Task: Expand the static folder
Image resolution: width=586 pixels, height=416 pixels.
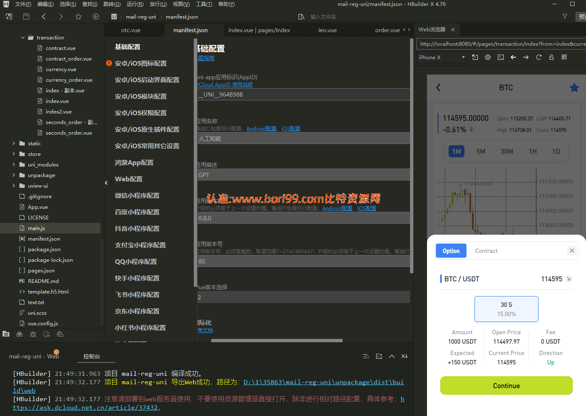Action: pyautogui.click(x=14, y=144)
